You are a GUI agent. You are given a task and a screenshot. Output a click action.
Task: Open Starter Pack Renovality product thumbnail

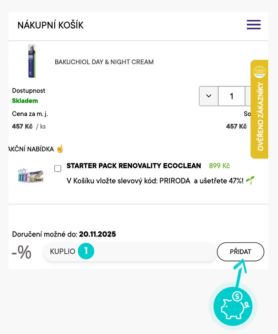tap(30, 175)
